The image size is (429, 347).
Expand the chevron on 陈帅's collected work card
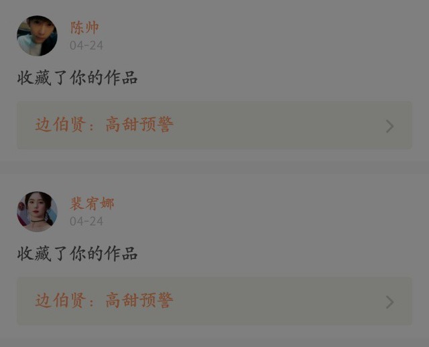(390, 126)
